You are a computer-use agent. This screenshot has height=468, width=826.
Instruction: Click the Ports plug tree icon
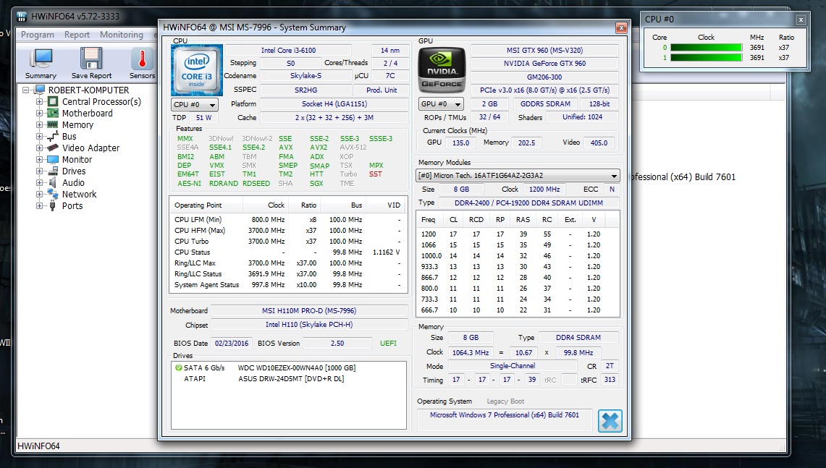[53, 206]
